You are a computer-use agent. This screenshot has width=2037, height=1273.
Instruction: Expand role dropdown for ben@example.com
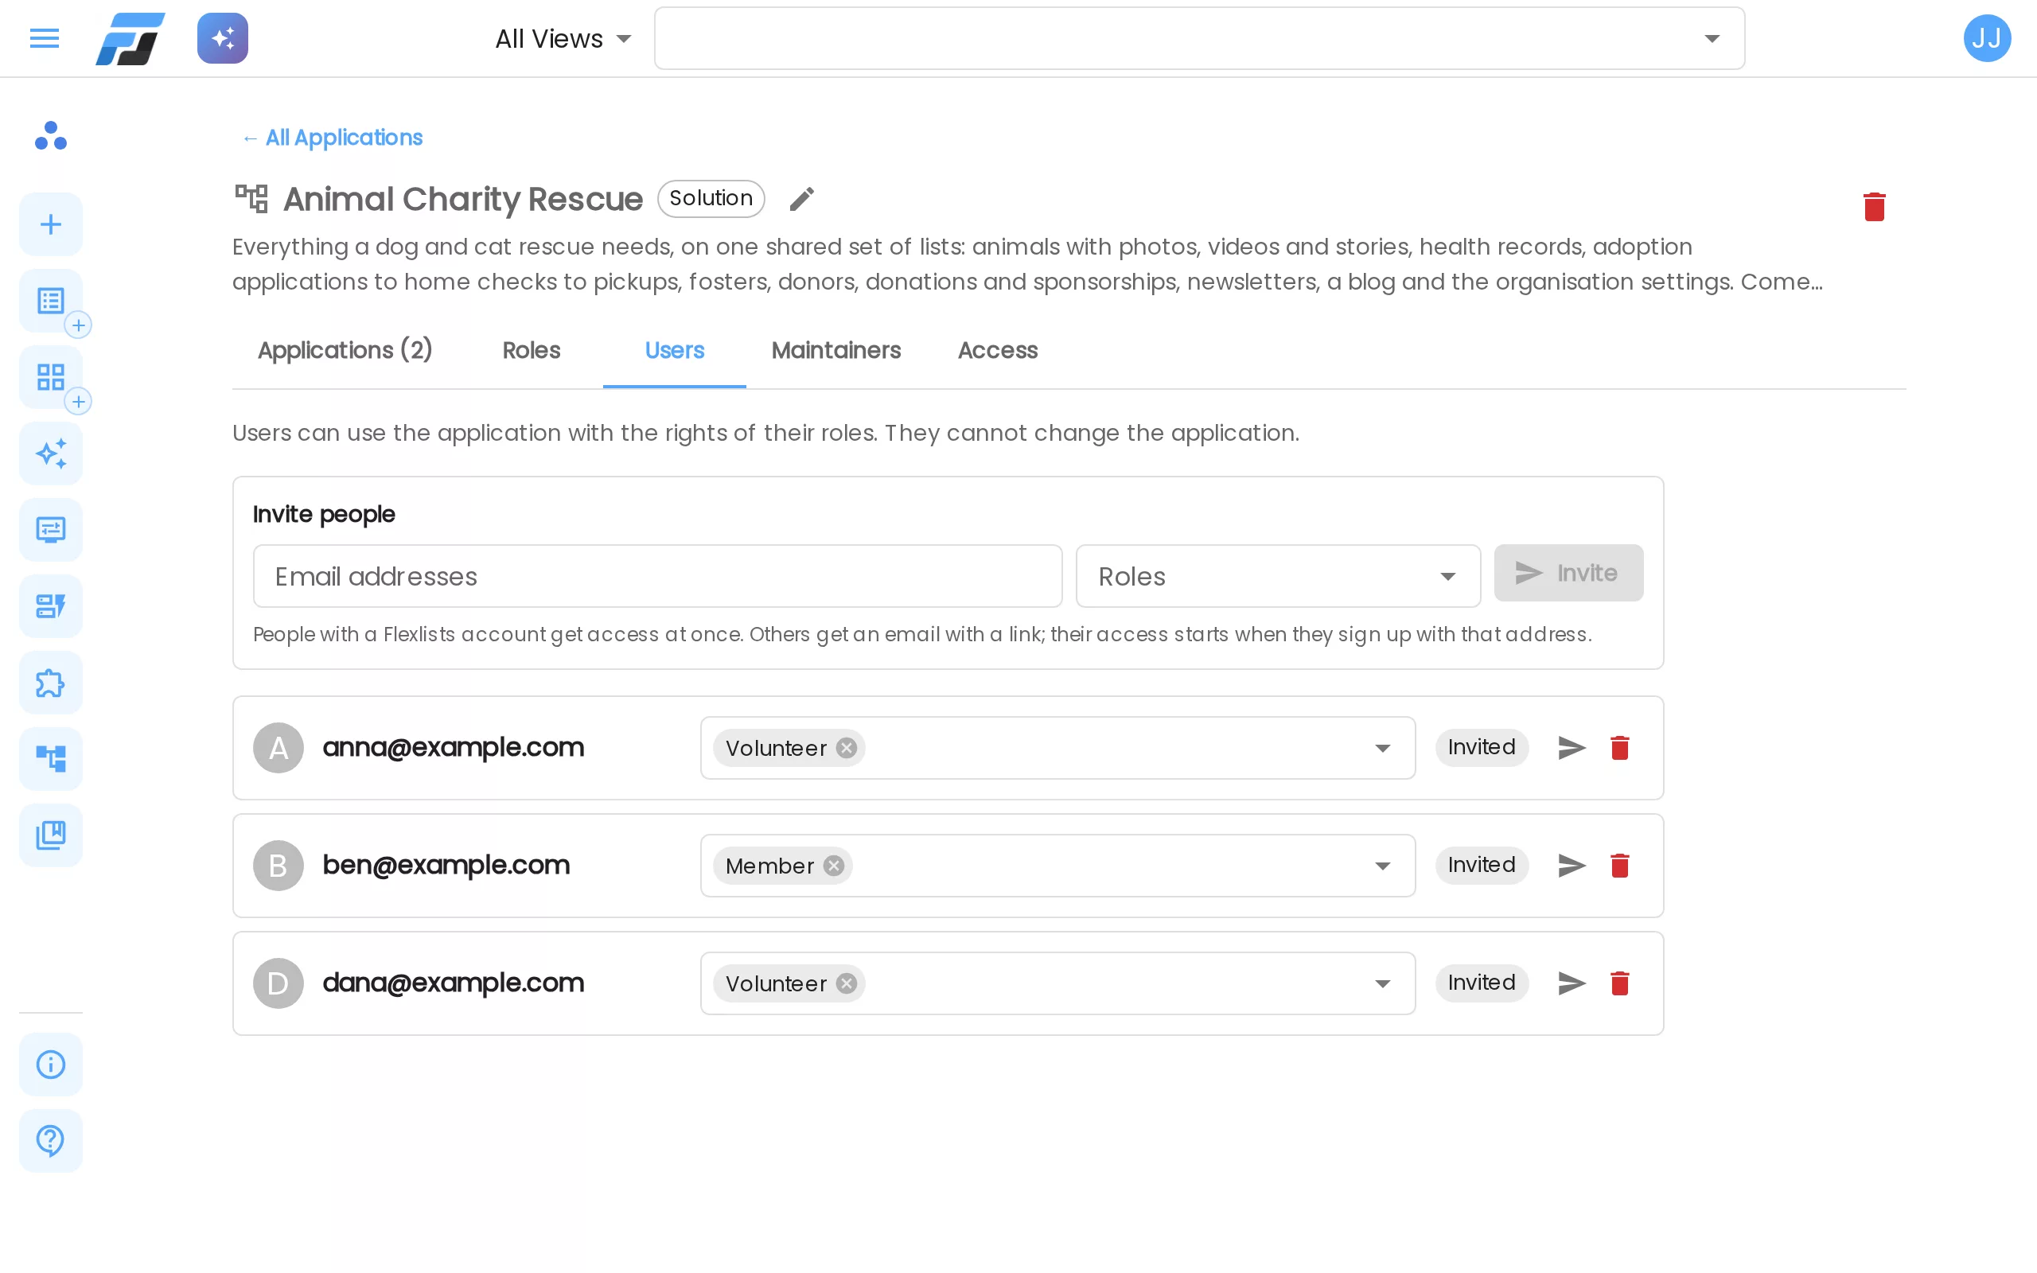[1382, 866]
